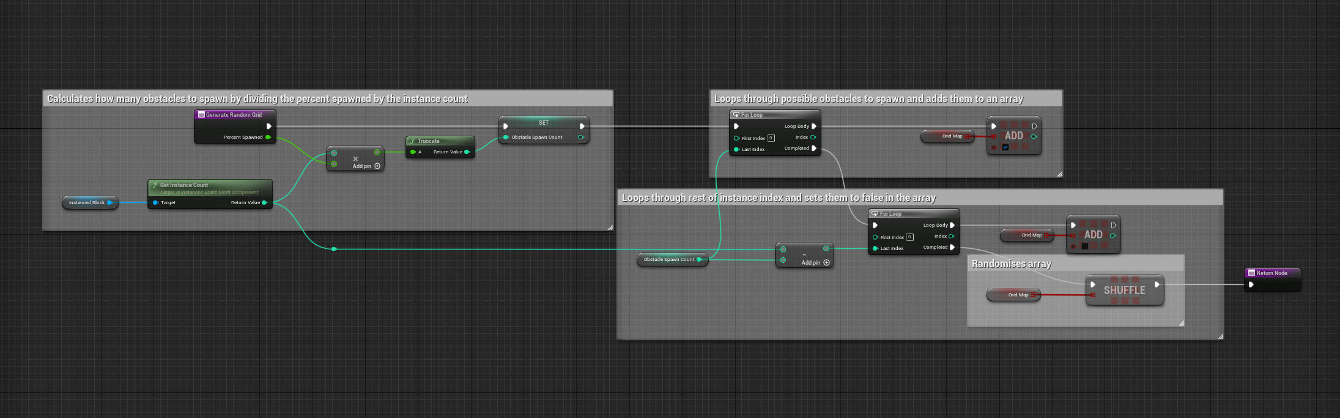
Task: Click the multiply node output pin
Action: pyautogui.click(x=377, y=152)
